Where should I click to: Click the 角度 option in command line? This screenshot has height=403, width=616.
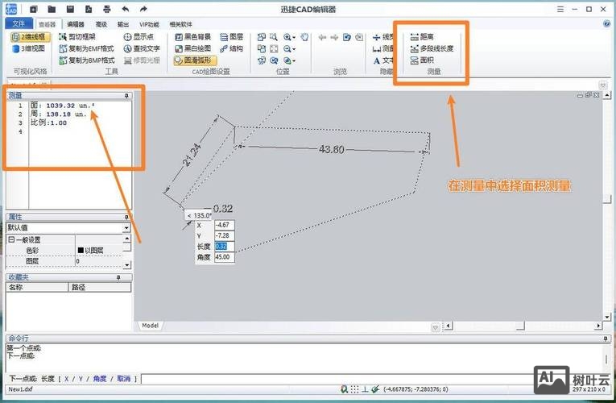pos(100,379)
